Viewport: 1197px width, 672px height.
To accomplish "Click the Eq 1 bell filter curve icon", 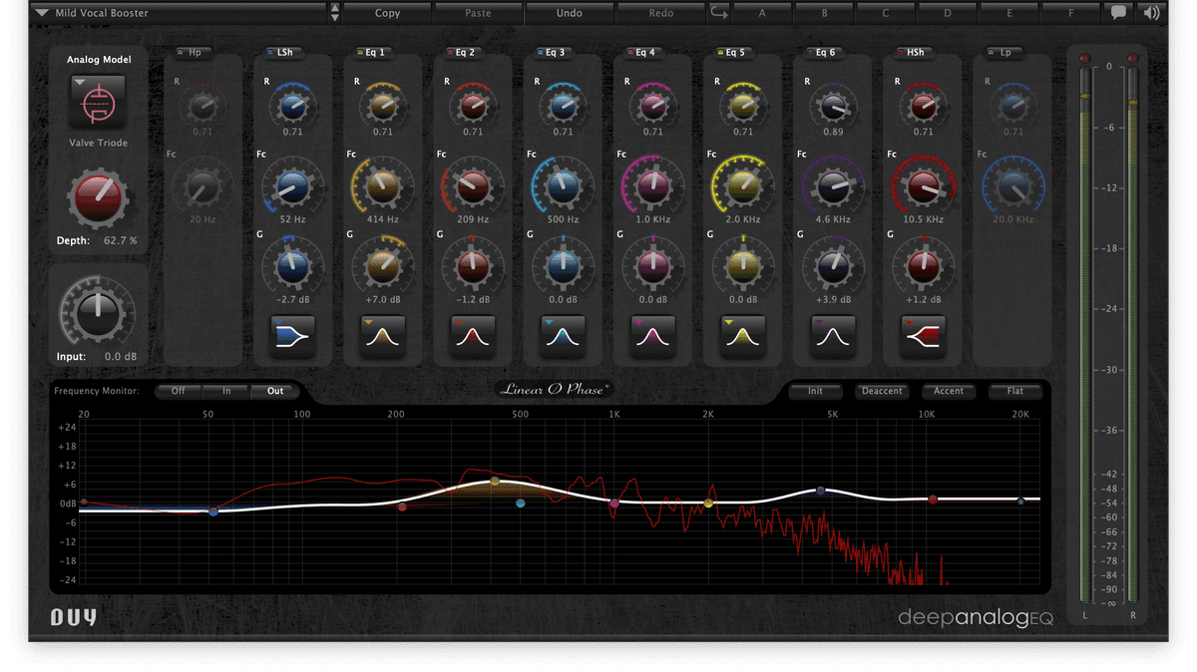I will [x=382, y=336].
